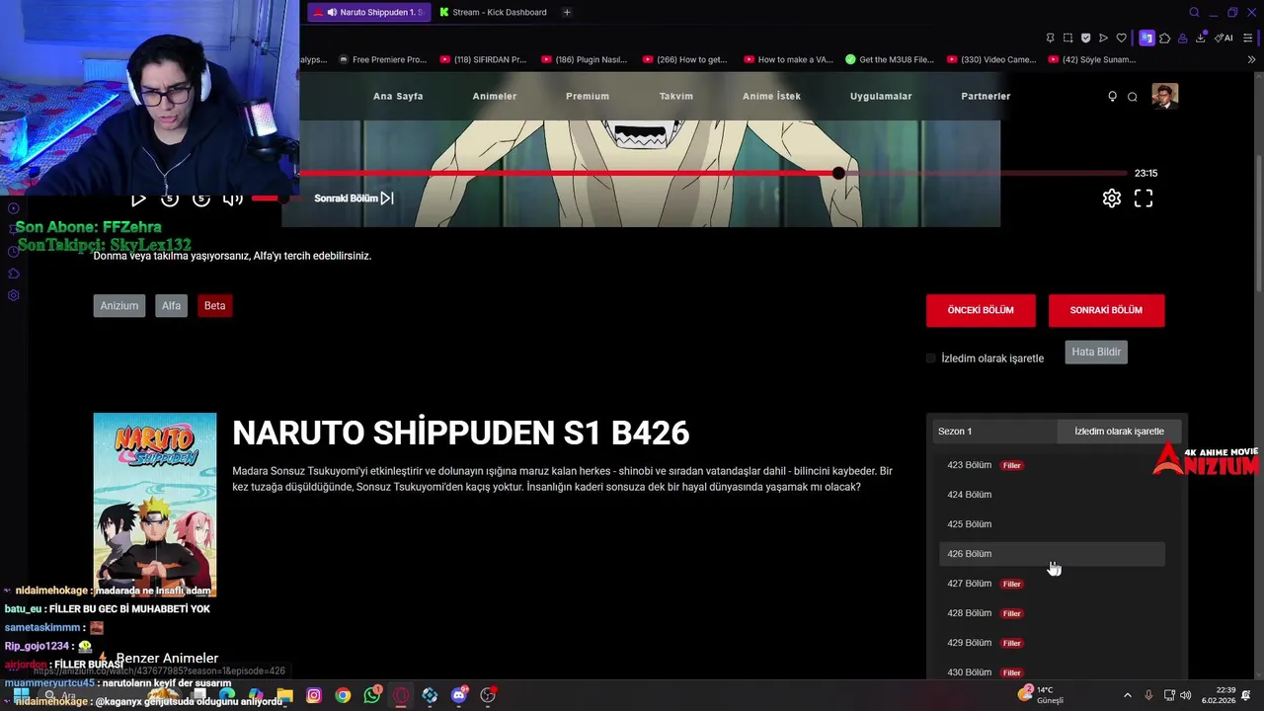
Task: Open Free Premiere Pro bookmark
Action: 381,59
